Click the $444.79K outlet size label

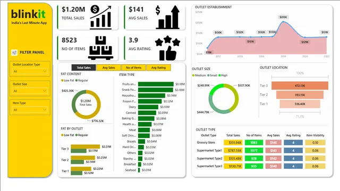coord(203,112)
